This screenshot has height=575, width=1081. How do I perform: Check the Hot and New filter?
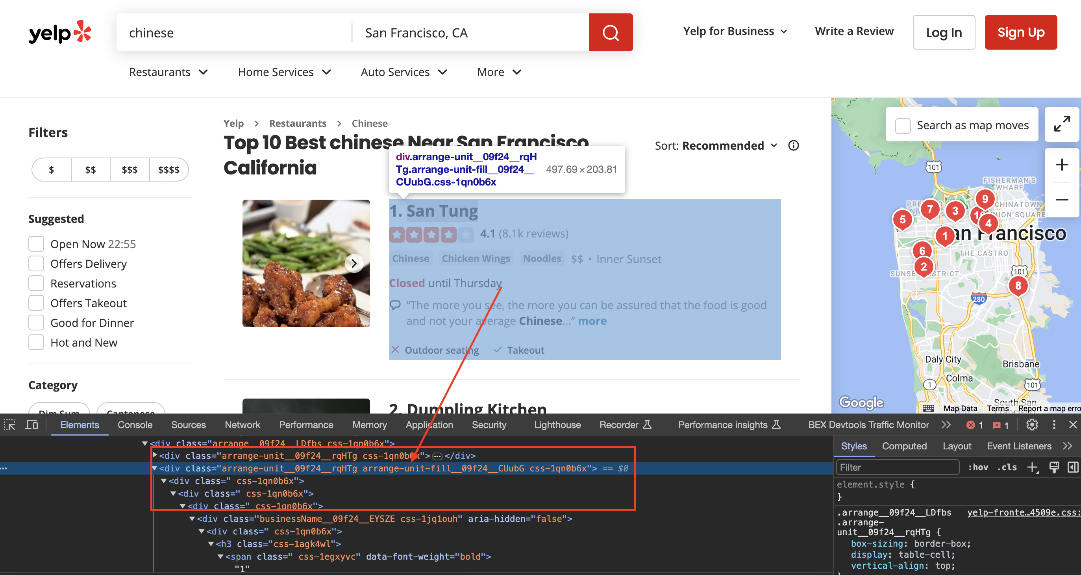(x=36, y=342)
